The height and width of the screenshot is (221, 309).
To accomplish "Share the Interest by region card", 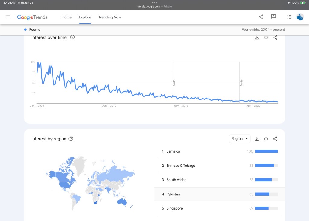I will [275, 139].
